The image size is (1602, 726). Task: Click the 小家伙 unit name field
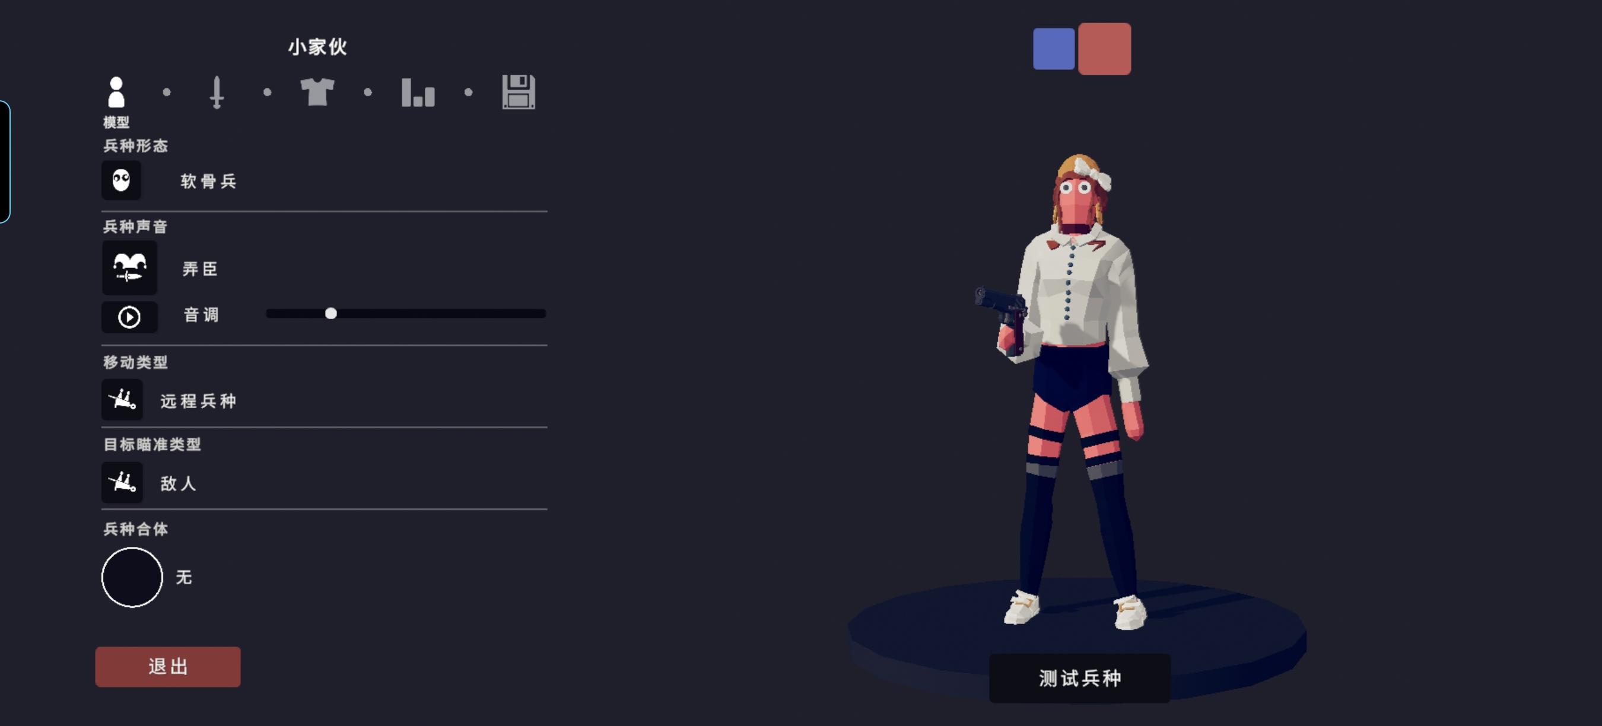[318, 47]
